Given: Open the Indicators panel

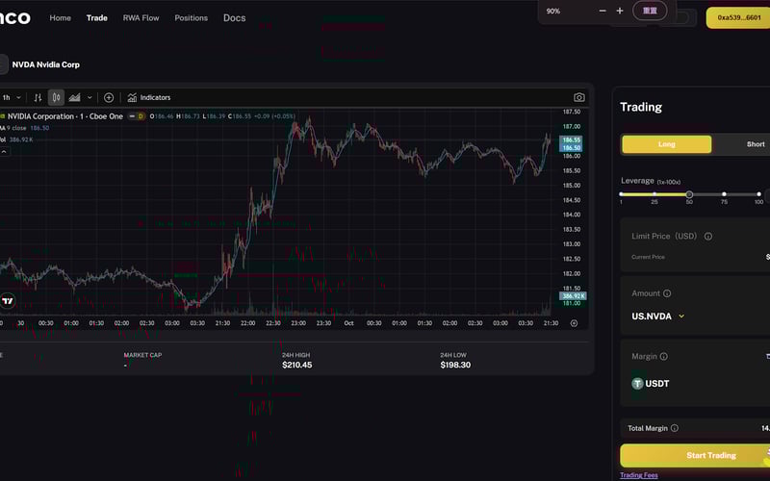Looking at the screenshot, I should point(149,98).
